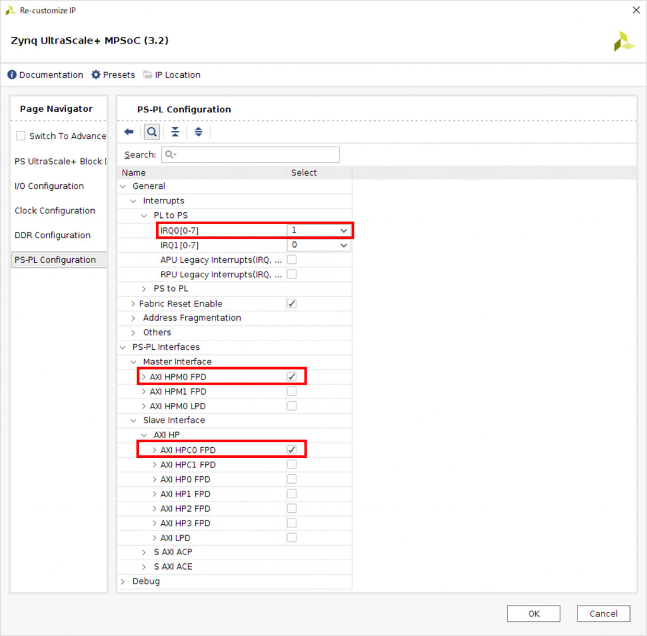Enable AXI HPC1 FPD checkbox
This screenshot has width=647, height=636.
pyautogui.click(x=292, y=464)
